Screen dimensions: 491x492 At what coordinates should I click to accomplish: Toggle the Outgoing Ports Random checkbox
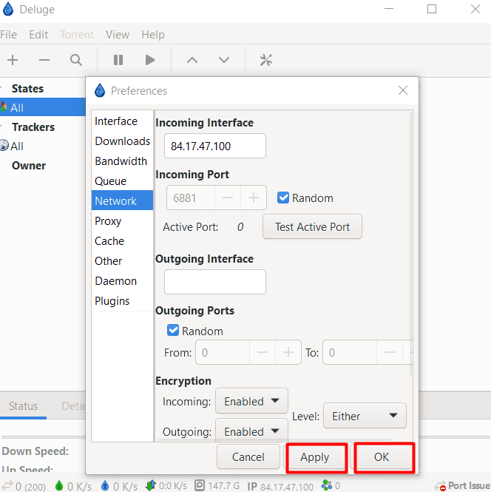(173, 331)
